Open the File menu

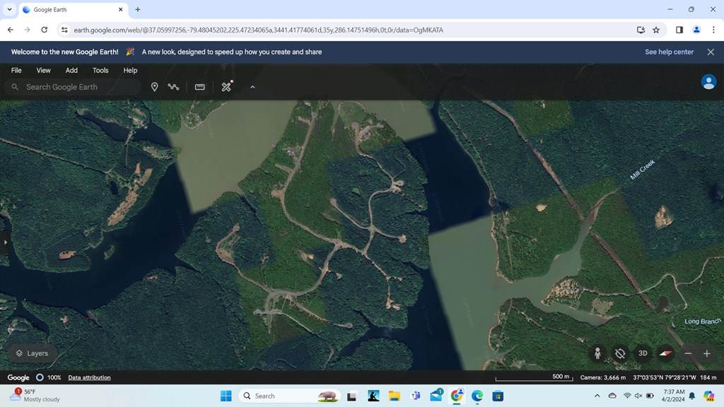(16, 71)
